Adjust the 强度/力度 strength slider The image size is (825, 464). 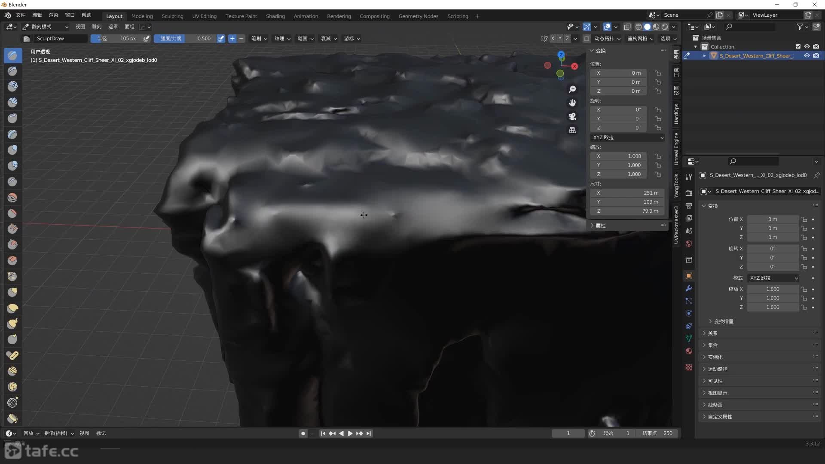click(185, 39)
